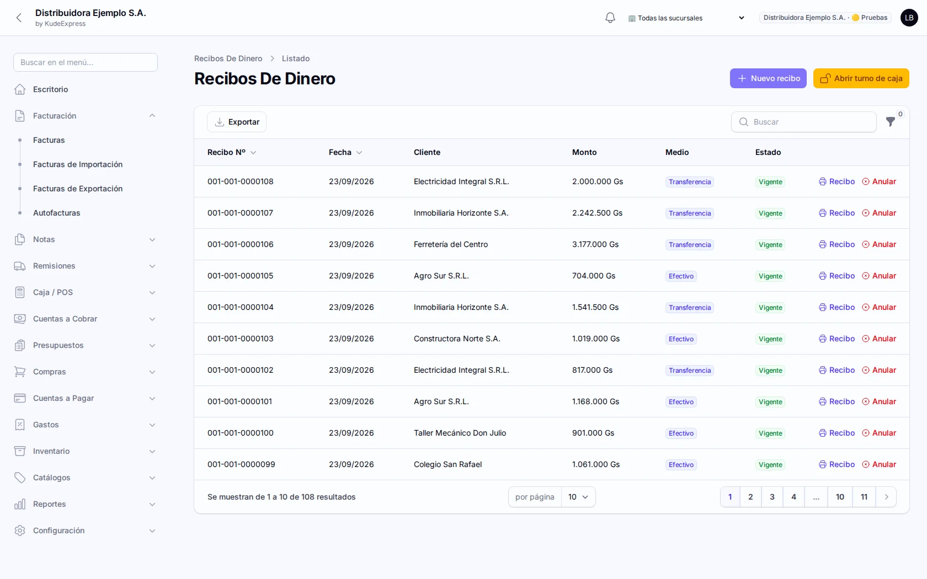927x579 pixels.
Task: Expand the Presupuestos chevron
Action: 152,345
